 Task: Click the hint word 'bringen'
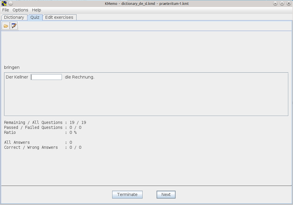pos(12,67)
